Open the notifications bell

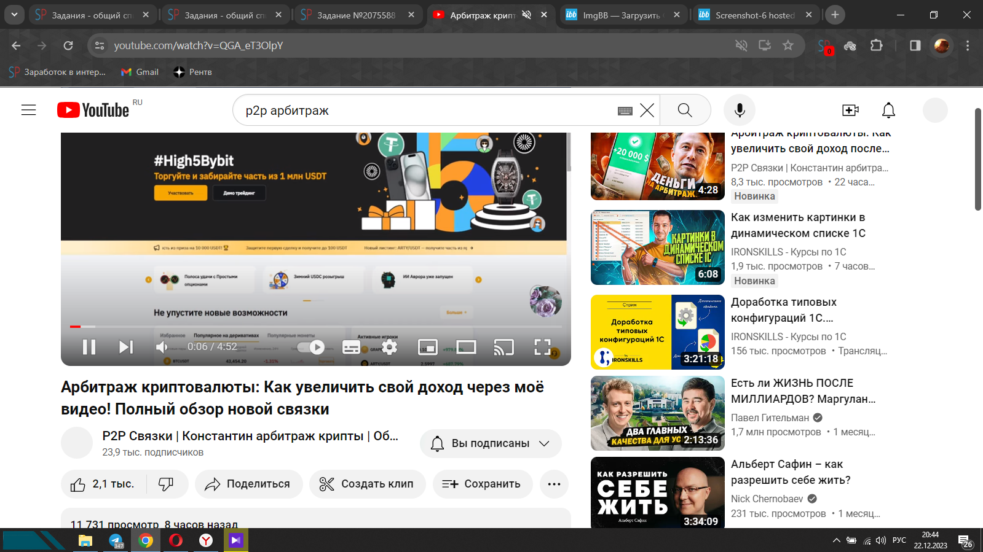click(x=888, y=110)
